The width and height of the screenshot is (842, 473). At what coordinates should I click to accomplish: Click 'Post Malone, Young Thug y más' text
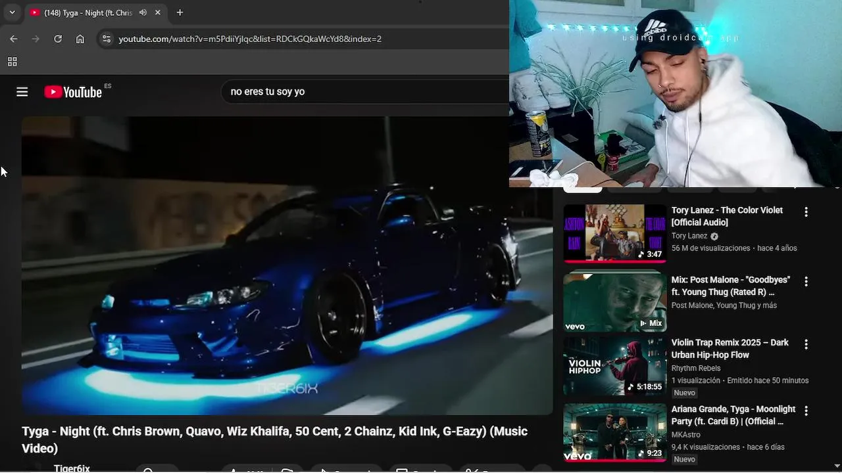pyautogui.click(x=724, y=305)
